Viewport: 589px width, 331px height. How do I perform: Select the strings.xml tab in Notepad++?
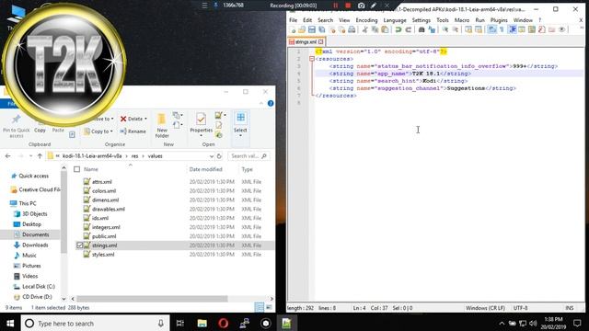[x=306, y=42]
